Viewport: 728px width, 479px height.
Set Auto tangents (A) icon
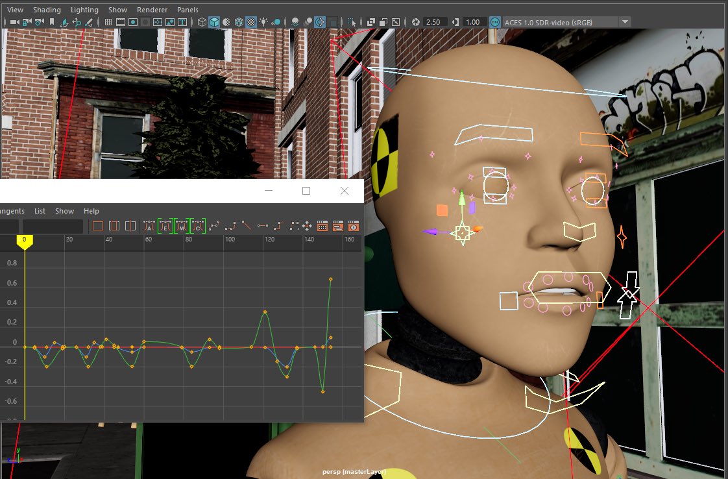149,227
